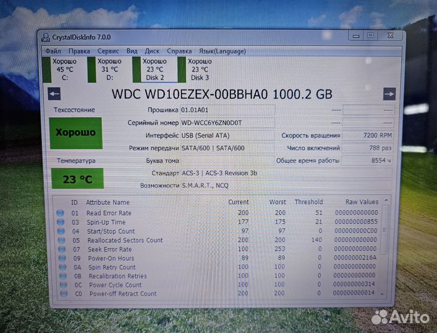The width and height of the screenshot is (437, 333).
Task: Click the next disk right arrow button
Action: (389, 94)
